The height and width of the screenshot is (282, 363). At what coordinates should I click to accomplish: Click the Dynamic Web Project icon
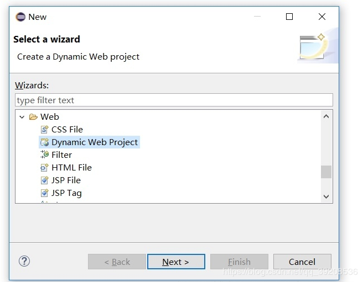click(x=45, y=142)
